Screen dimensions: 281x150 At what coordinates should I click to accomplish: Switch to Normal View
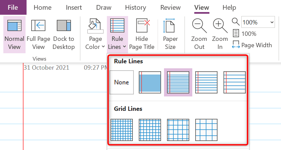click(x=14, y=34)
